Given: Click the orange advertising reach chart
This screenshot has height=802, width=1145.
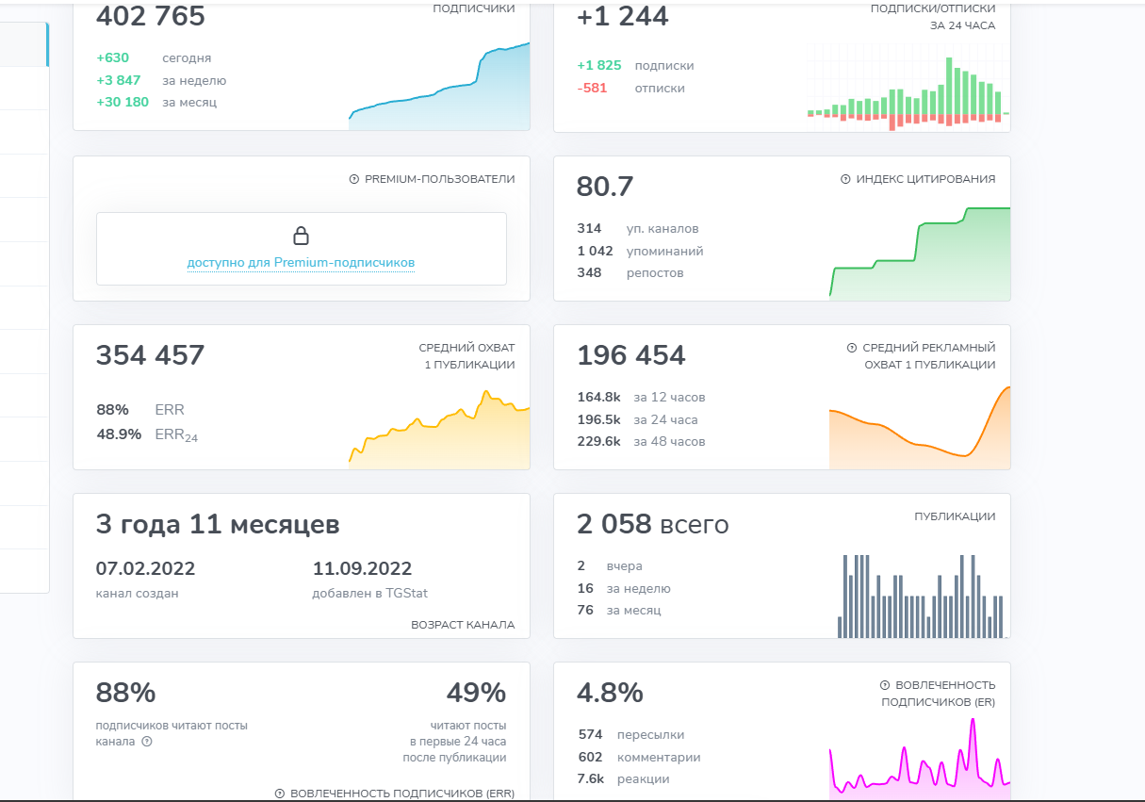Looking at the screenshot, I should pyautogui.click(x=920, y=427).
